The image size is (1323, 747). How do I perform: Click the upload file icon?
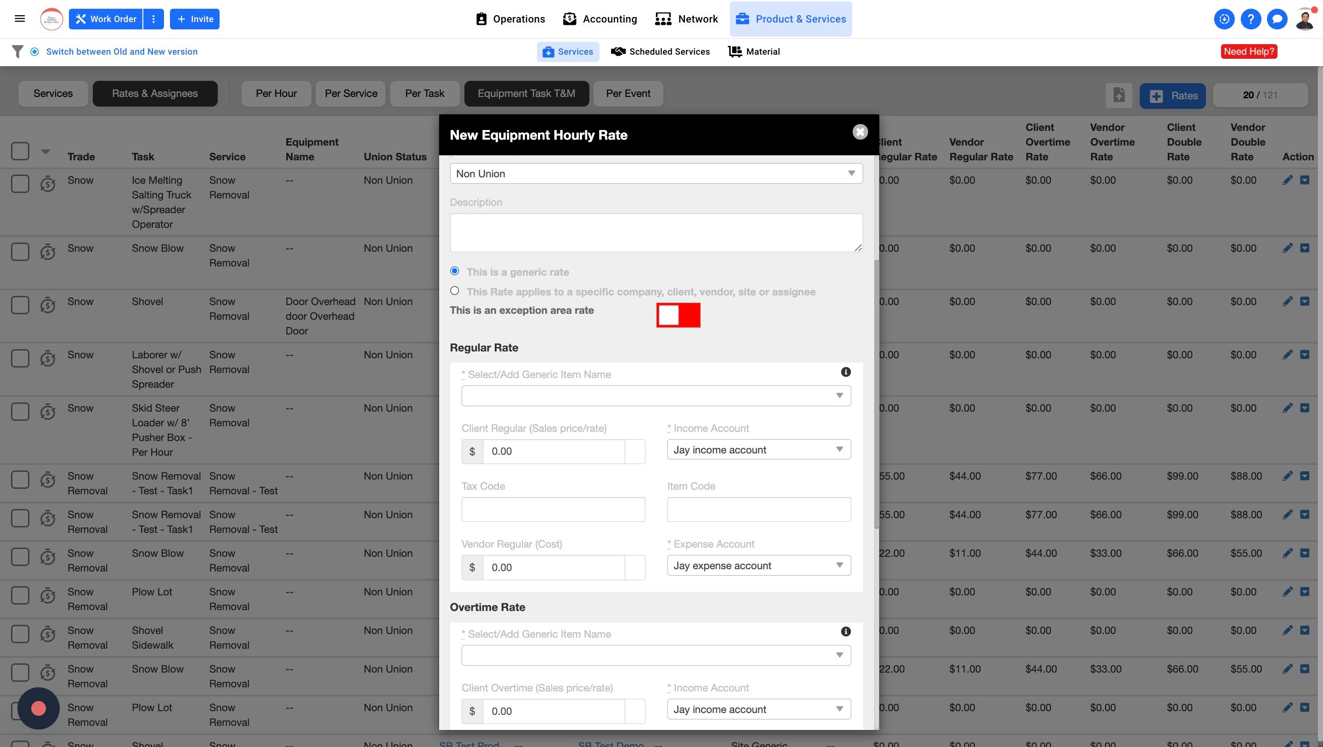tap(1119, 96)
